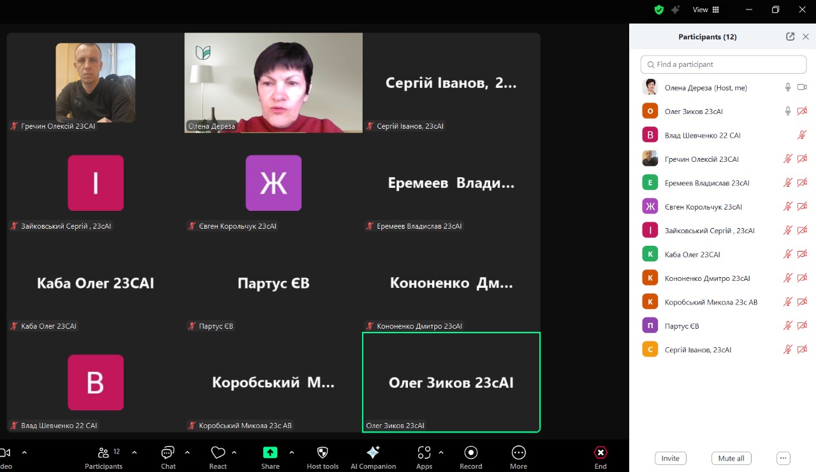Select Олена Дереза's video tile

tap(273, 83)
